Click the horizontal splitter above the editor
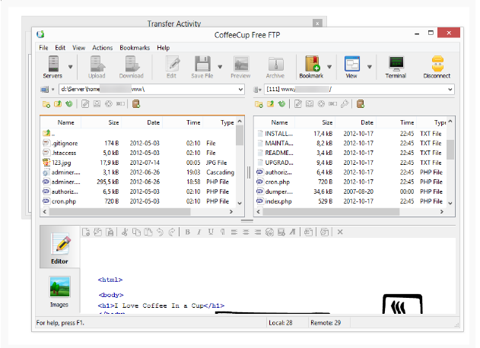The height and width of the screenshot is (348, 480). (247, 220)
